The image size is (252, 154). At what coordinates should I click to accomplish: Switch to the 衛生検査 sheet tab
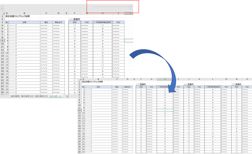pyautogui.click(x=15, y=96)
